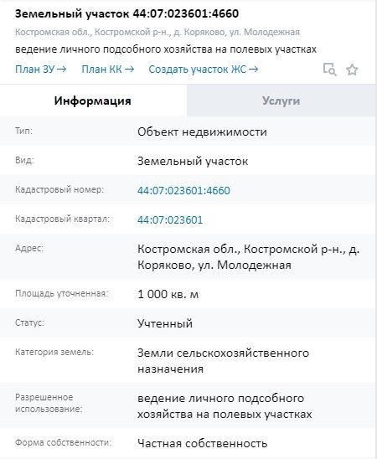The height and width of the screenshot is (459, 377).
Task: Switch to the Информация tab
Action: pyautogui.click(x=92, y=101)
